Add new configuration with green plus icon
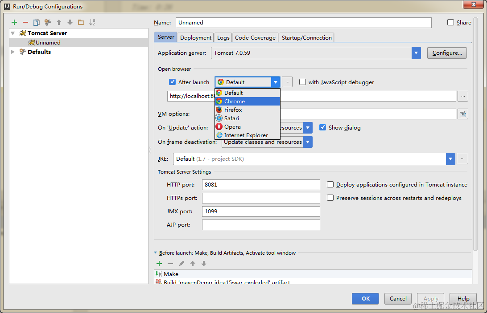Screen dimensions: 487x313 (14, 22)
